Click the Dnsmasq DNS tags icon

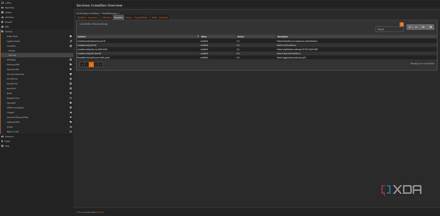click(x=71, y=64)
